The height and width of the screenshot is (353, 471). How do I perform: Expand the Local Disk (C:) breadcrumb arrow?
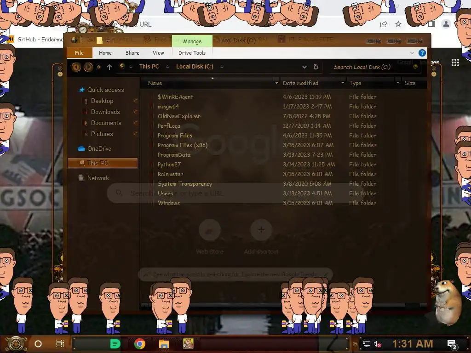coord(222,67)
